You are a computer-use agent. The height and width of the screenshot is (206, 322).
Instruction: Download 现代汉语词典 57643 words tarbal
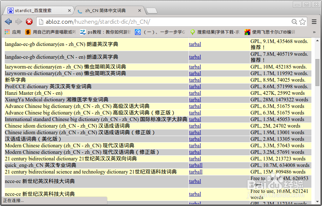tap(195, 145)
